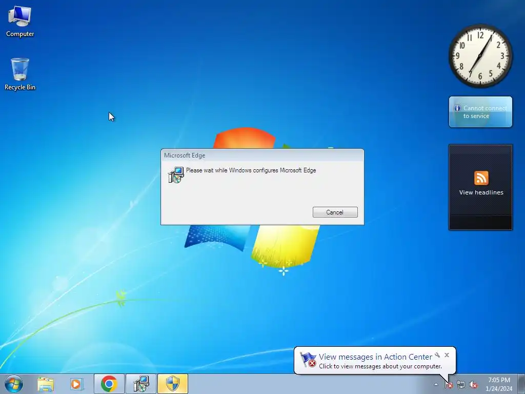The image size is (525, 394).
Task: Open the clock showing 7:05 PM
Action: point(499,384)
